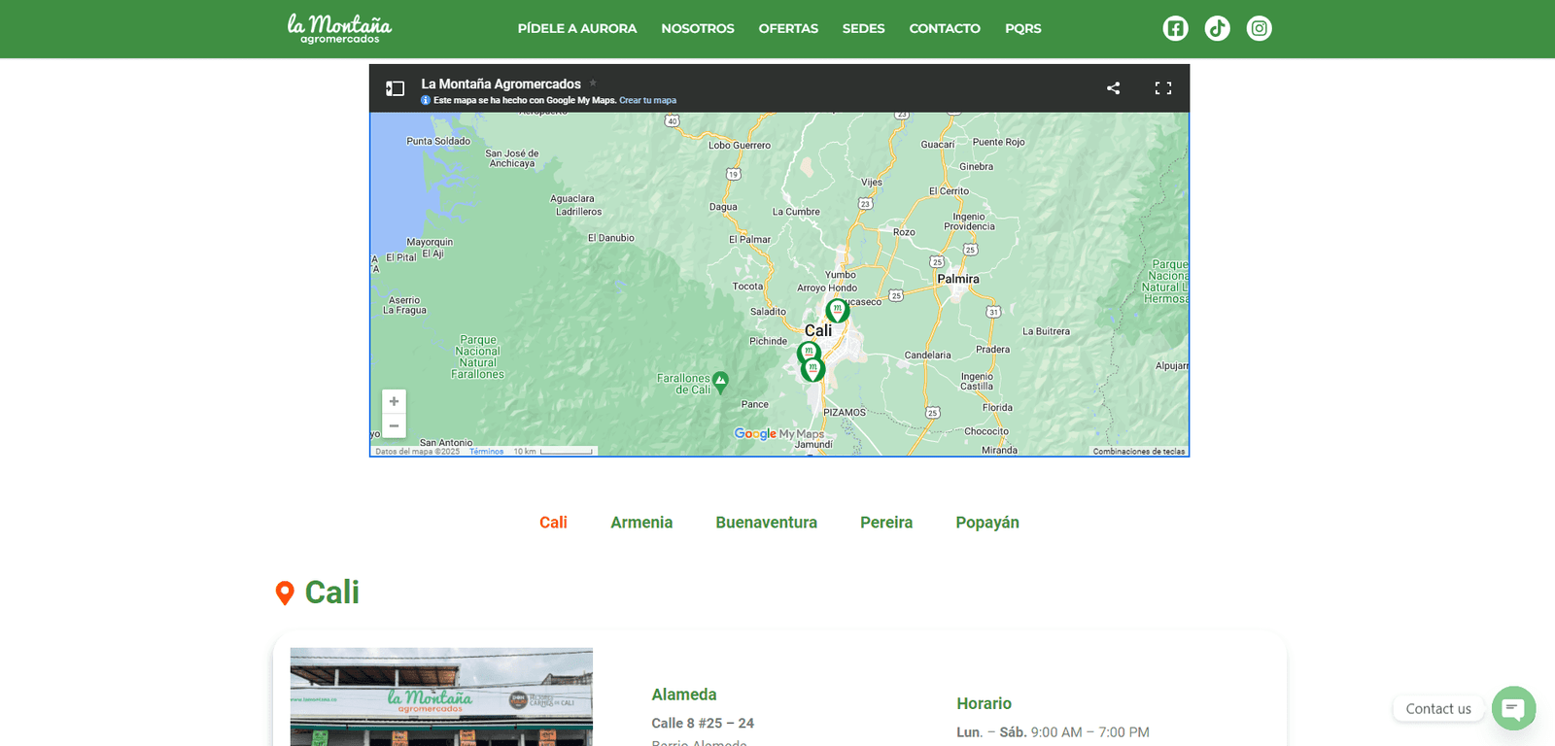Click the 'Contact us' label
This screenshot has width=1555, height=746.
click(1438, 709)
